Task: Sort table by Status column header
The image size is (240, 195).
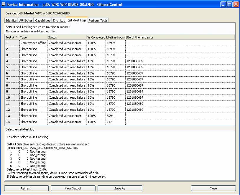Action: point(67,37)
